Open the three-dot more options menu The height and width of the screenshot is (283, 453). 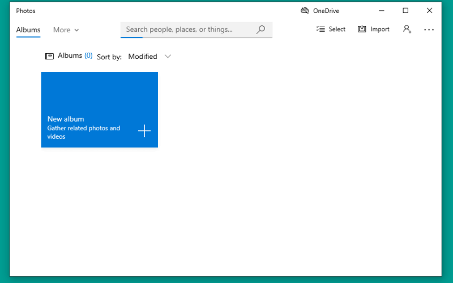tap(429, 29)
